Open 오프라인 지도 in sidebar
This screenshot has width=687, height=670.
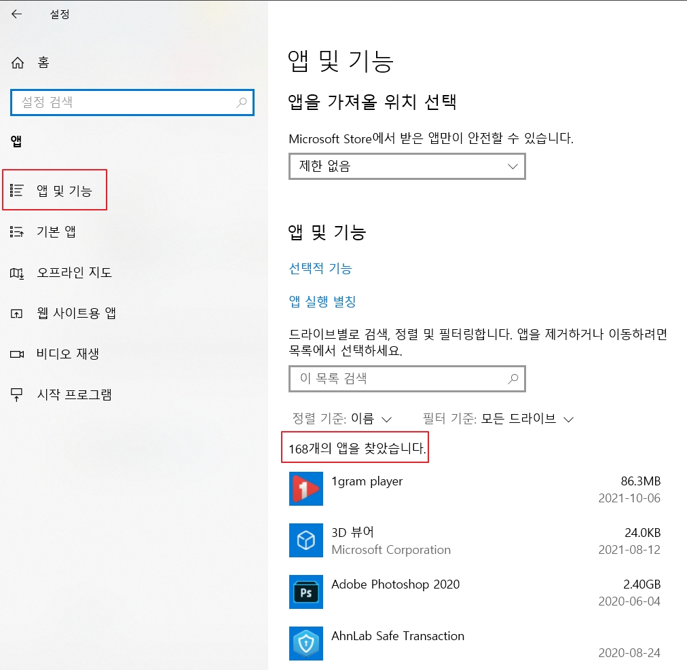pyautogui.click(x=74, y=273)
